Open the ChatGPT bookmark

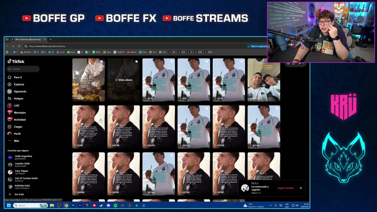click(x=119, y=52)
